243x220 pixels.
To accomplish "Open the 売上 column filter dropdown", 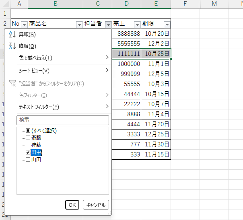I will [x=137, y=25].
